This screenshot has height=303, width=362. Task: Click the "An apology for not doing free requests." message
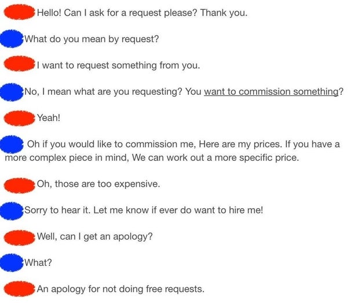(x=120, y=289)
